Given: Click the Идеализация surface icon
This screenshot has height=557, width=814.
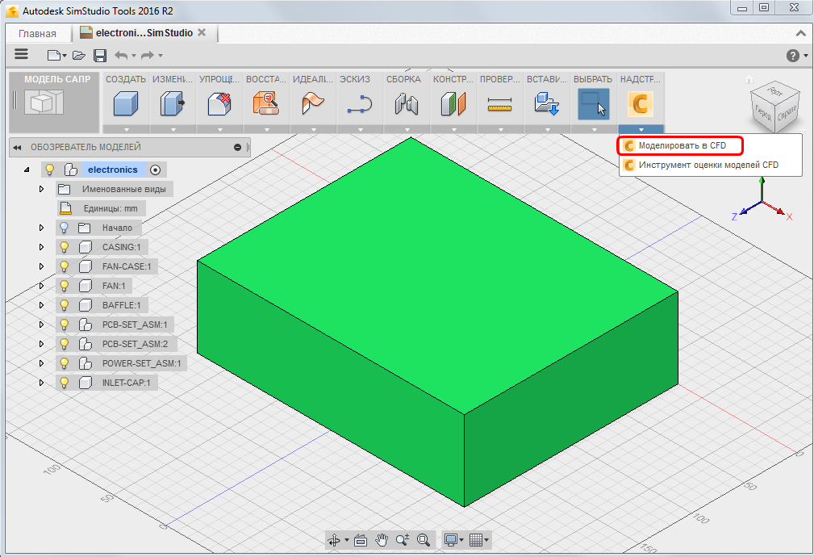Looking at the screenshot, I should [313, 103].
